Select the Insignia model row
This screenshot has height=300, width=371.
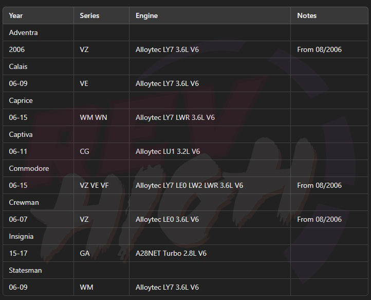(x=185, y=236)
